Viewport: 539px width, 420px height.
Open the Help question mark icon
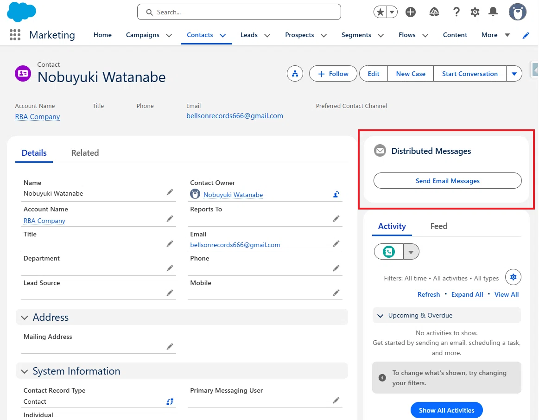click(x=456, y=12)
